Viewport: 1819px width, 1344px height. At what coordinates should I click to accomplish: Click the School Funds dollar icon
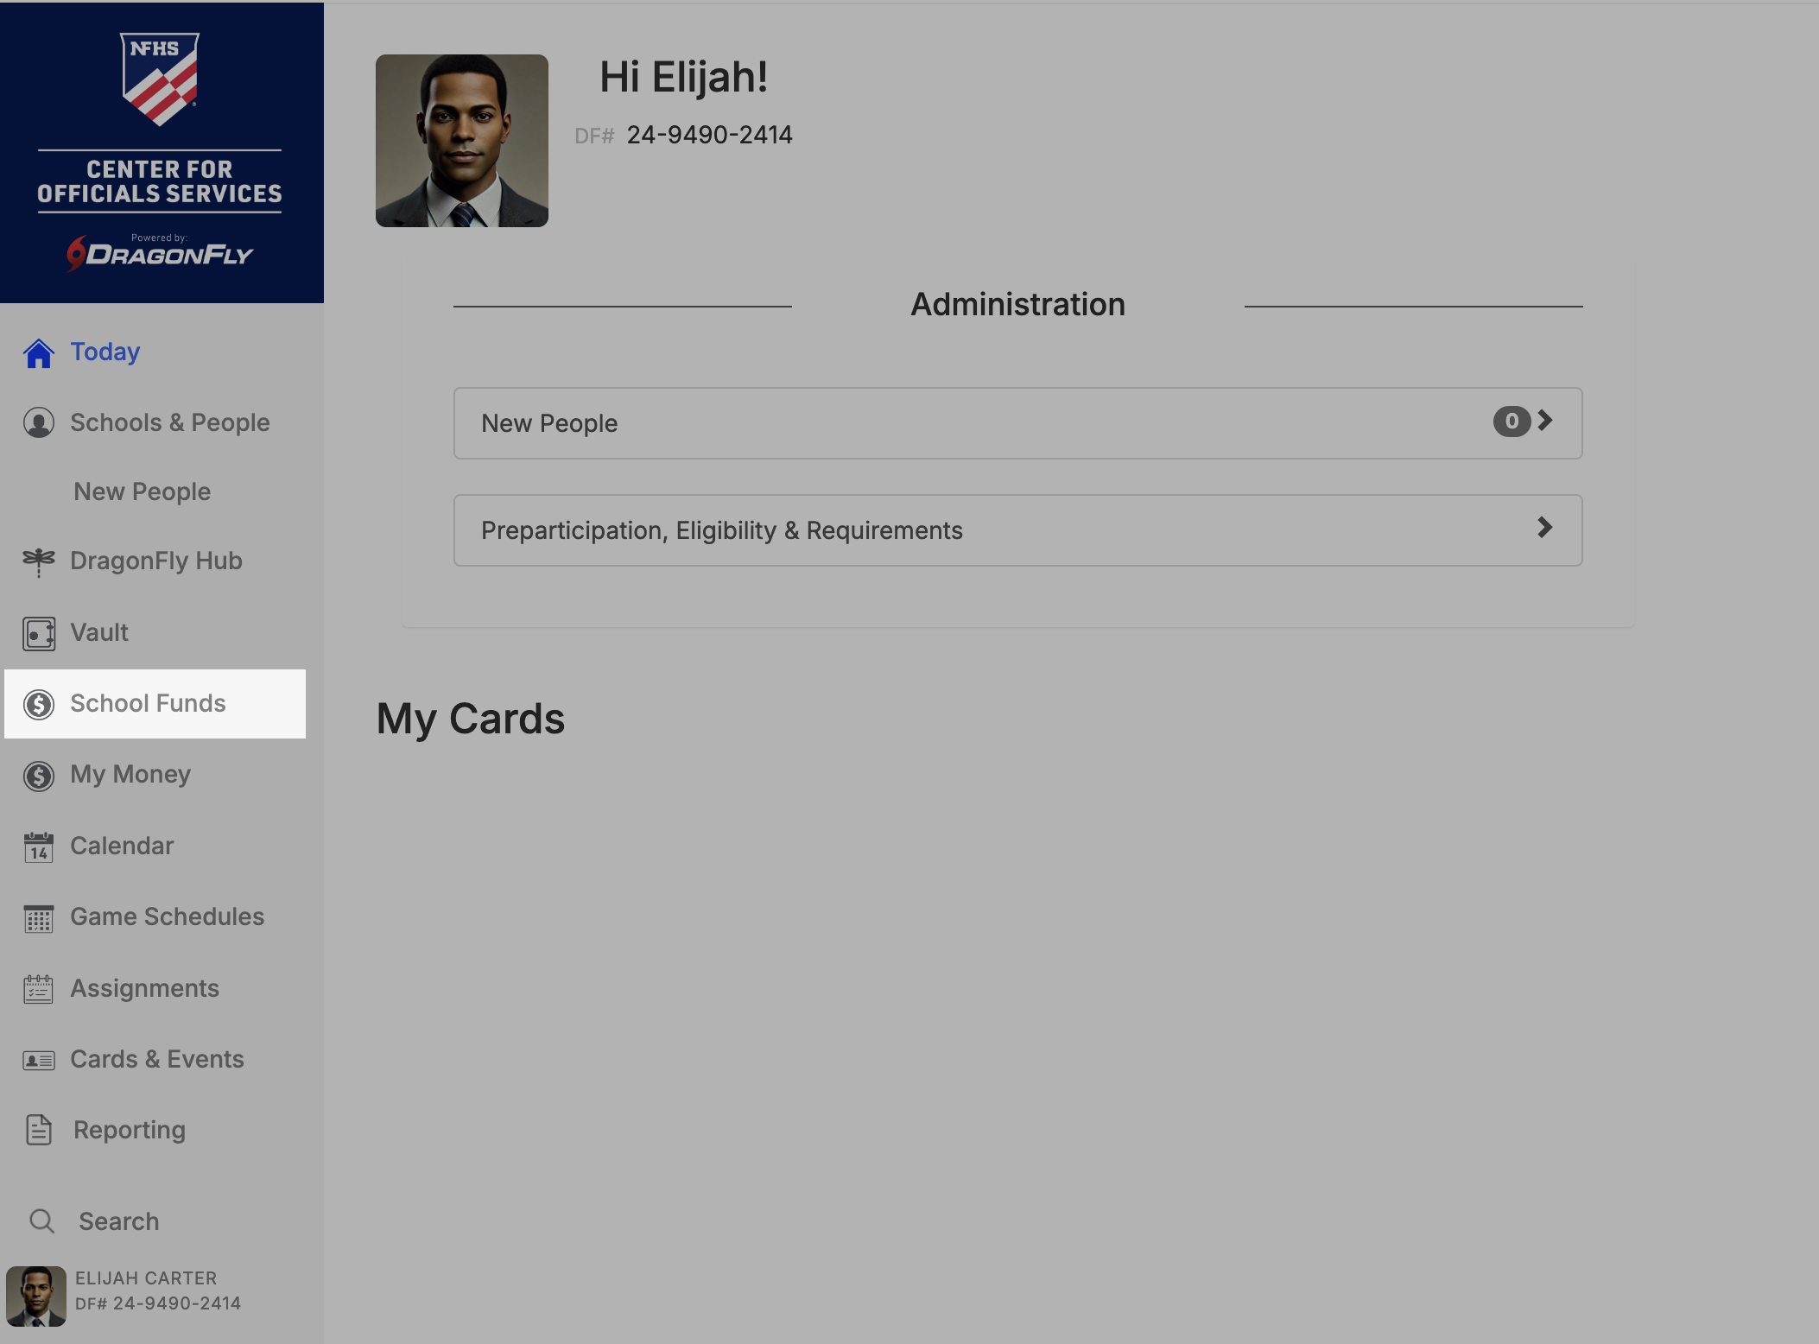pyautogui.click(x=39, y=704)
